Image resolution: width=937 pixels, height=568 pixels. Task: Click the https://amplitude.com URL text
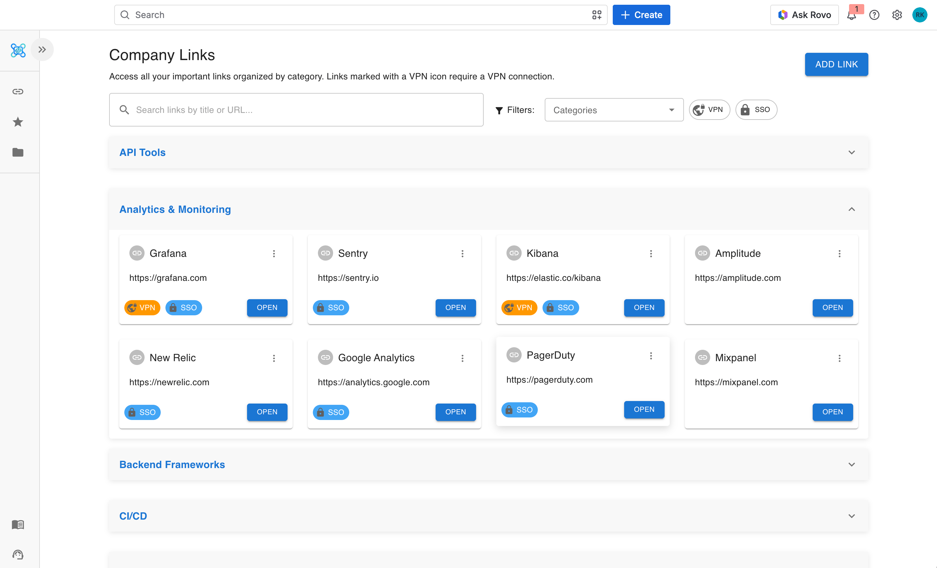pyautogui.click(x=738, y=278)
